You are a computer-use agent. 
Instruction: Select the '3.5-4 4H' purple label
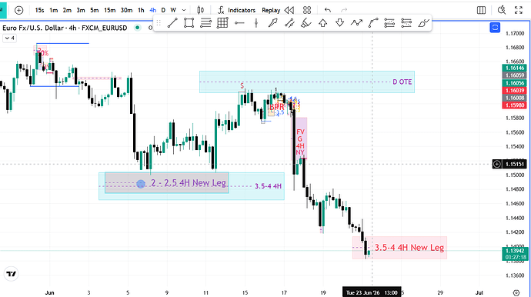click(268, 186)
